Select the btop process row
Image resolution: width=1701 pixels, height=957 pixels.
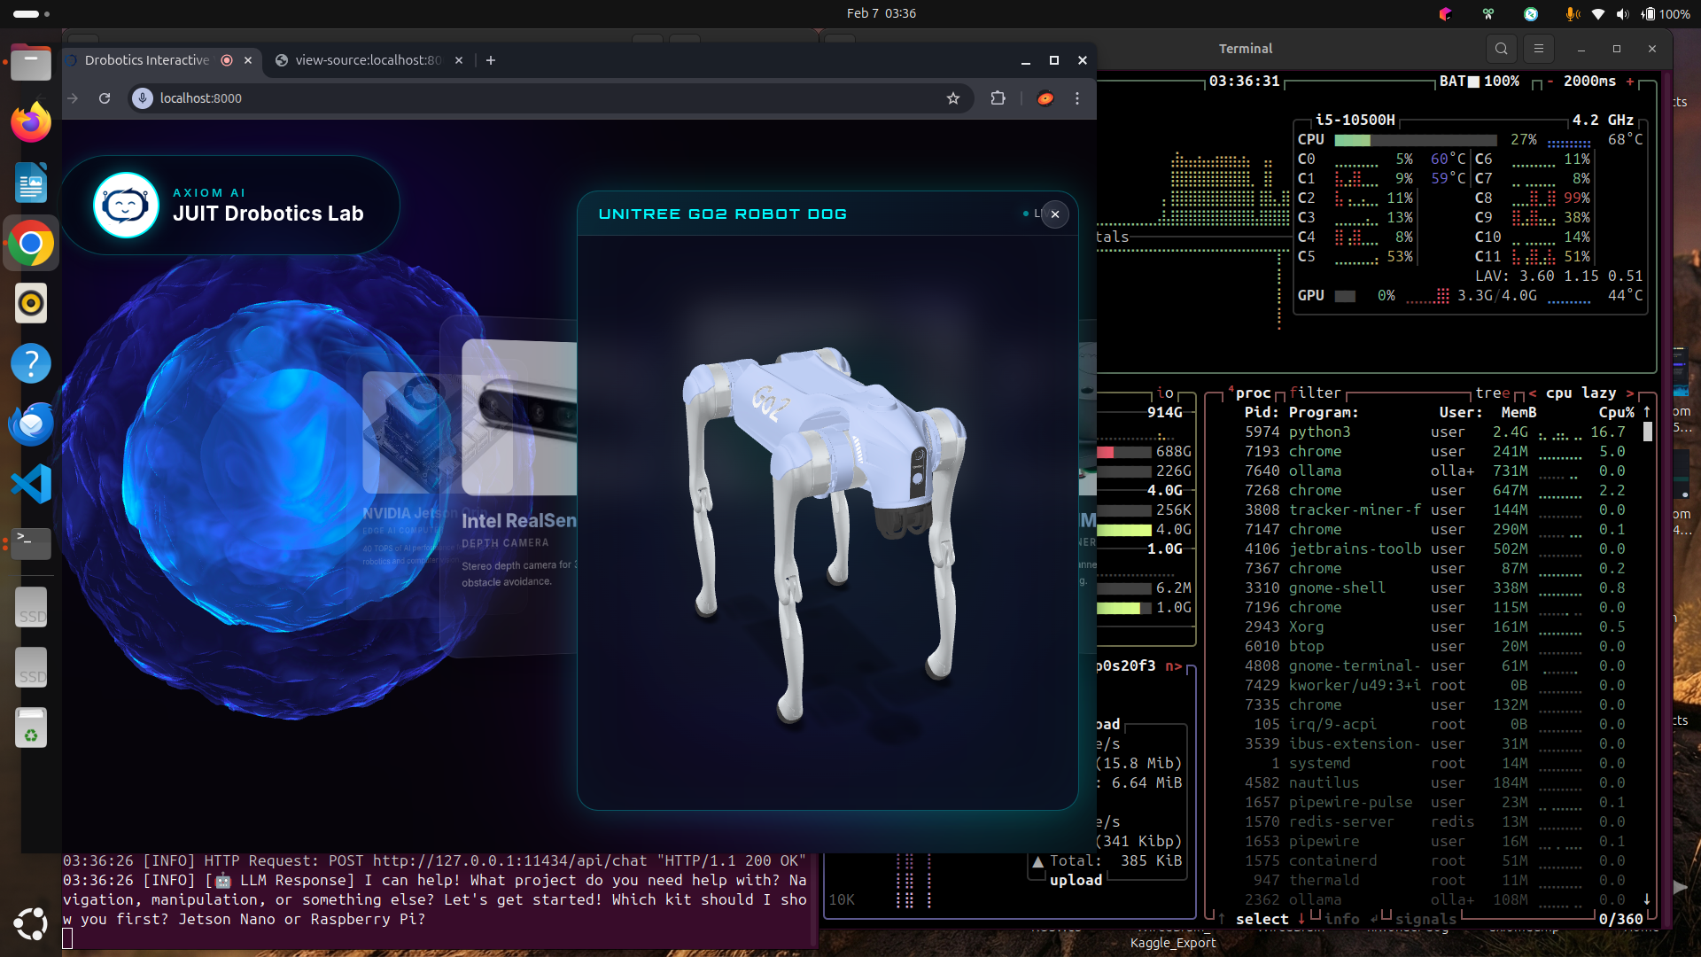[1435, 646]
